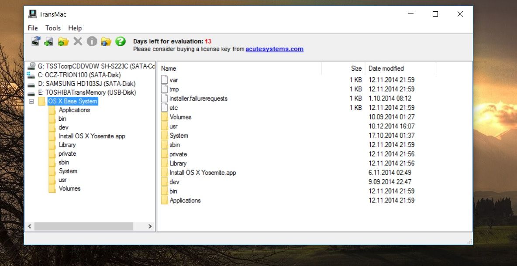Image resolution: width=517 pixels, height=266 pixels.
Task: Select D: SAMSUNG HD103SJ drive in tree
Action: click(87, 84)
